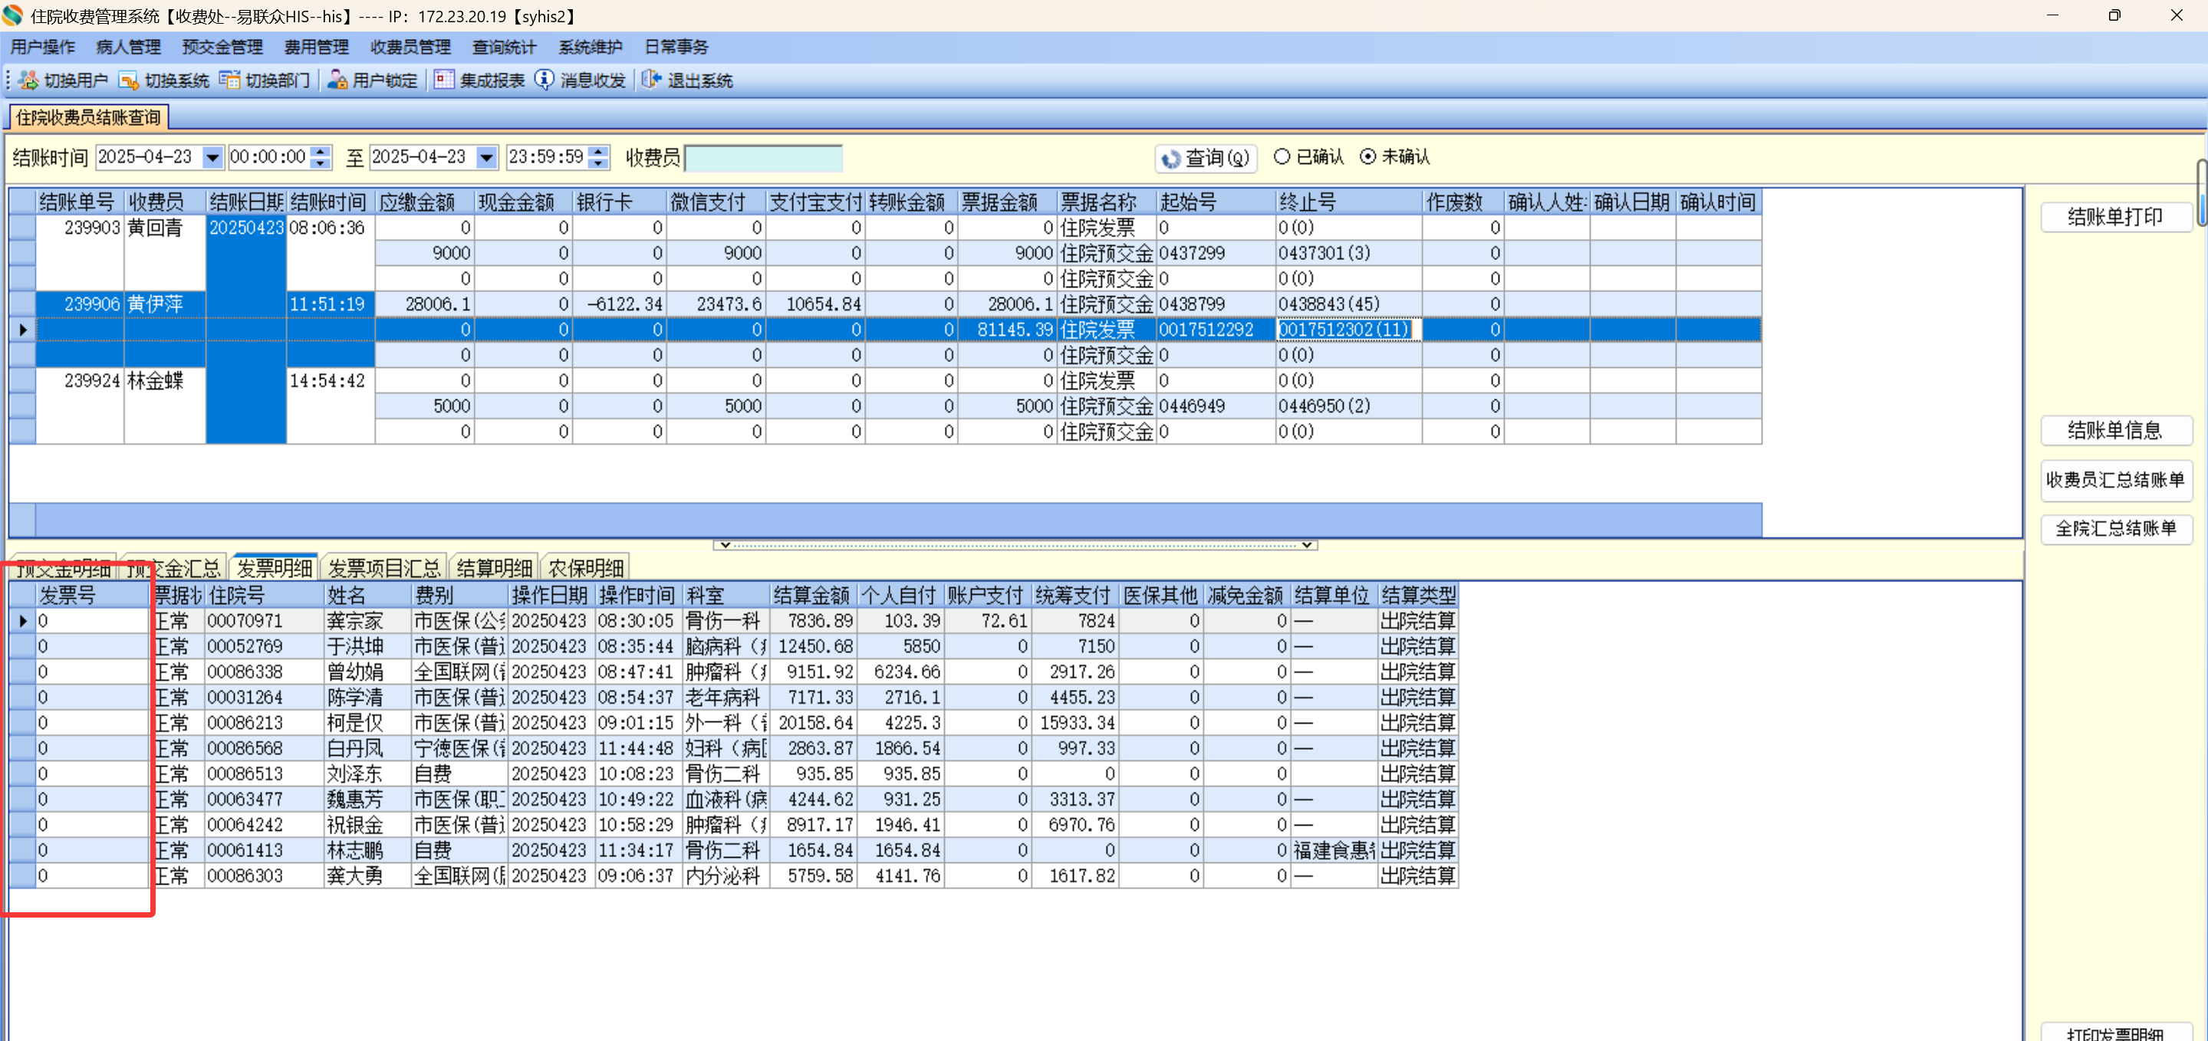Click the 切换部门 switch department icon
Viewport: 2208px width, 1041px height.
coord(229,80)
